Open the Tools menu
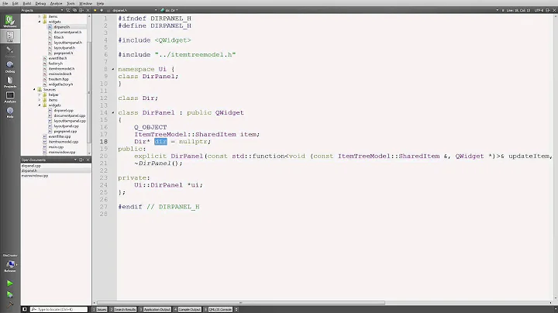The width and height of the screenshot is (558, 313). point(71,3)
